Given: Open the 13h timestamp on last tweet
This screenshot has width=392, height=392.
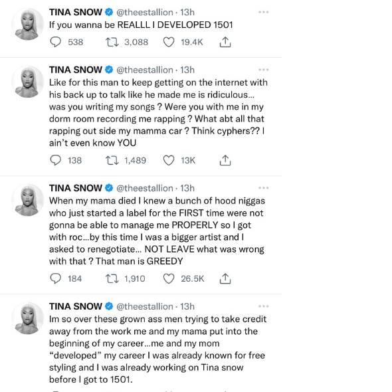Looking at the screenshot, I should pos(187,306).
